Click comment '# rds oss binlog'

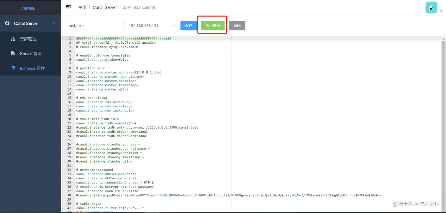point(91,98)
